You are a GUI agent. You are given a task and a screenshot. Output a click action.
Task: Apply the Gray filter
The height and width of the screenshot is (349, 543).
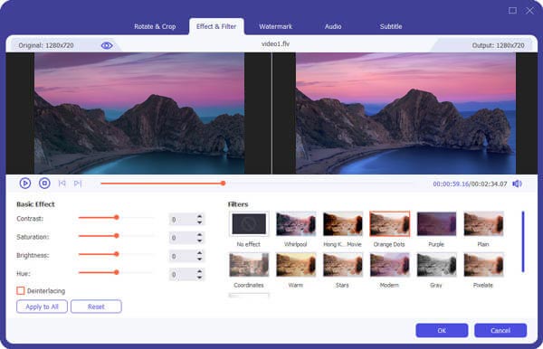click(x=436, y=265)
